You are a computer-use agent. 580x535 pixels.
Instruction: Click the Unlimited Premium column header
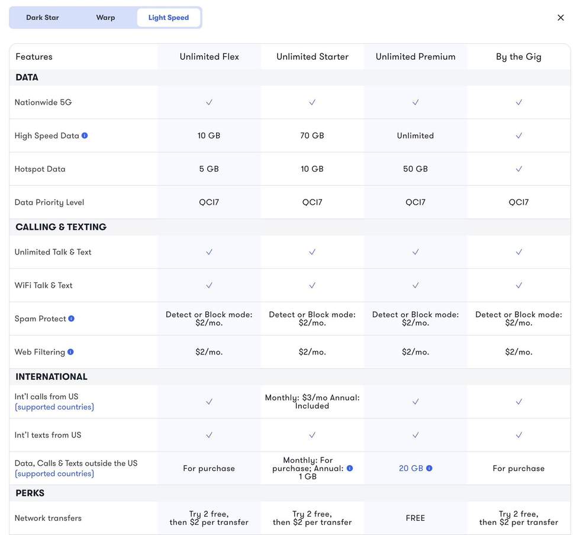pyautogui.click(x=415, y=57)
